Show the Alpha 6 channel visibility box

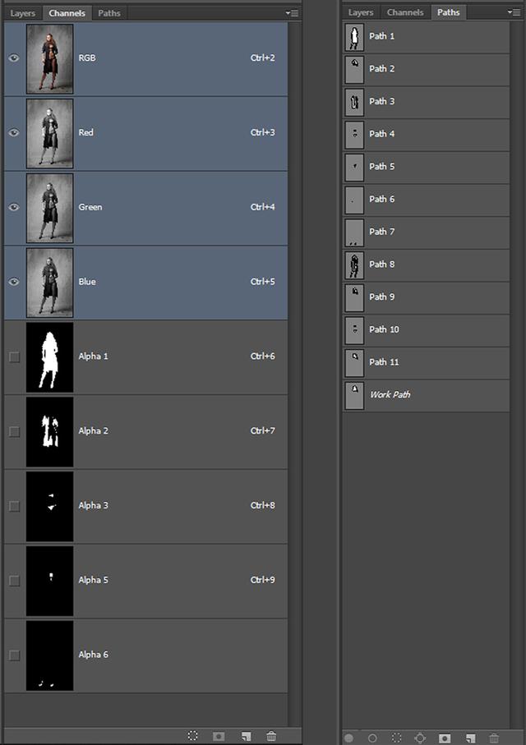14,655
